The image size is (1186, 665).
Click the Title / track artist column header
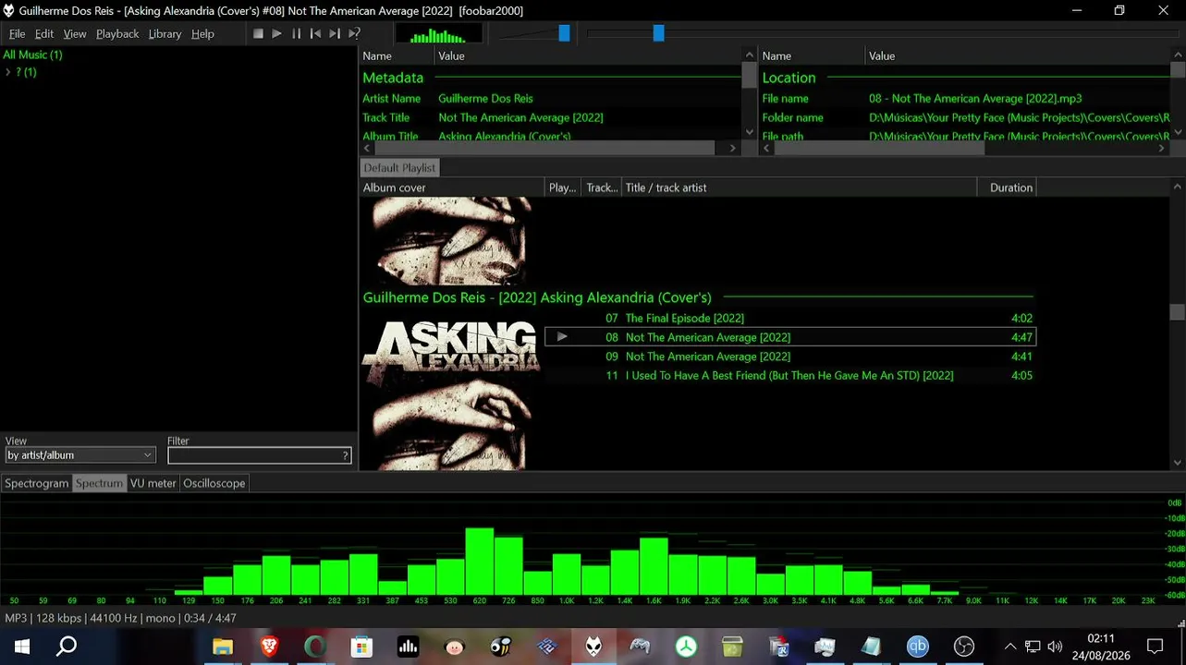pyautogui.click(x=799, y=187)
